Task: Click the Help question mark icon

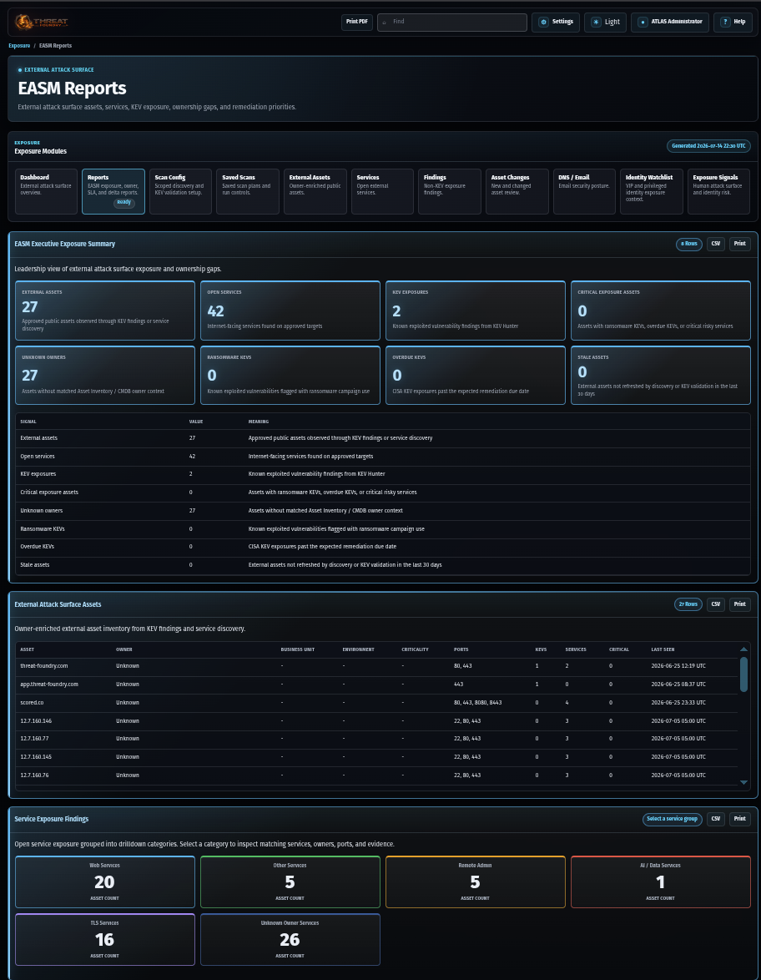Action: point(725,22)
